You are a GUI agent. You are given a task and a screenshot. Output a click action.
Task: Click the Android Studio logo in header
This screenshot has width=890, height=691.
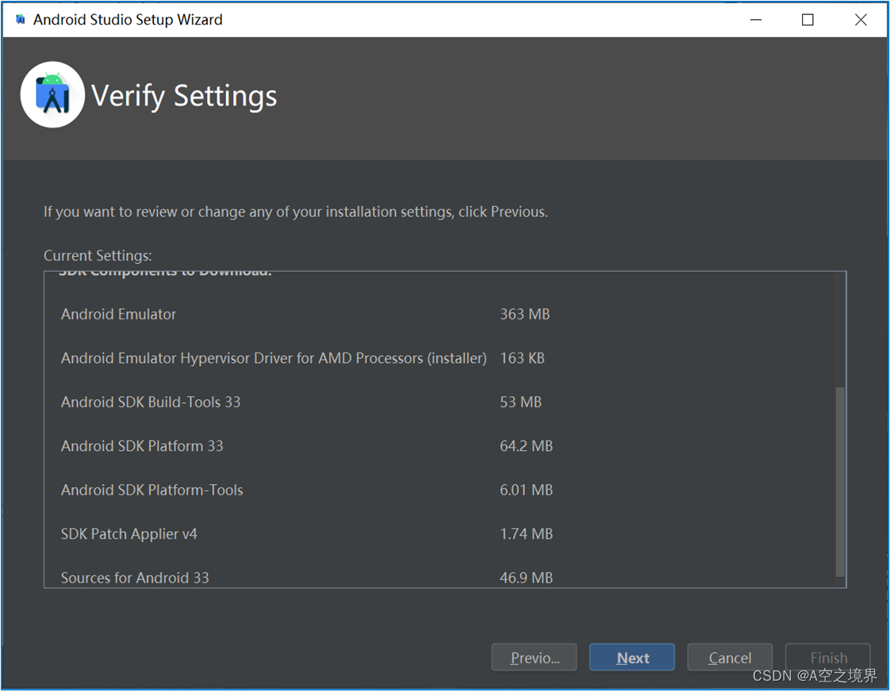52,94
